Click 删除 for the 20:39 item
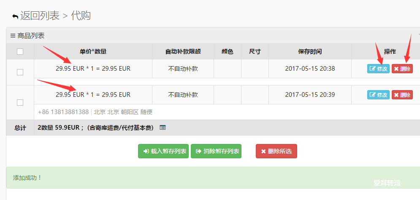 click(x=402, y=94)
